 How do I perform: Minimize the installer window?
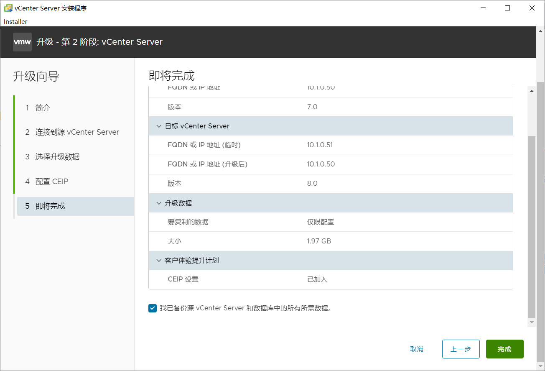[483, 8]
